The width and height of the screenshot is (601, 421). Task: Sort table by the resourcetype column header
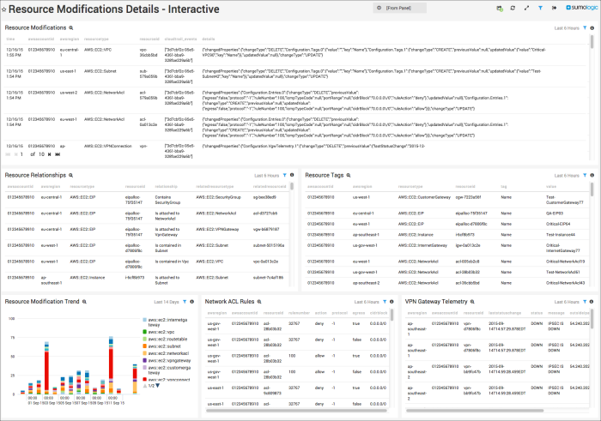pyautogui.click(x=96, y=39)
